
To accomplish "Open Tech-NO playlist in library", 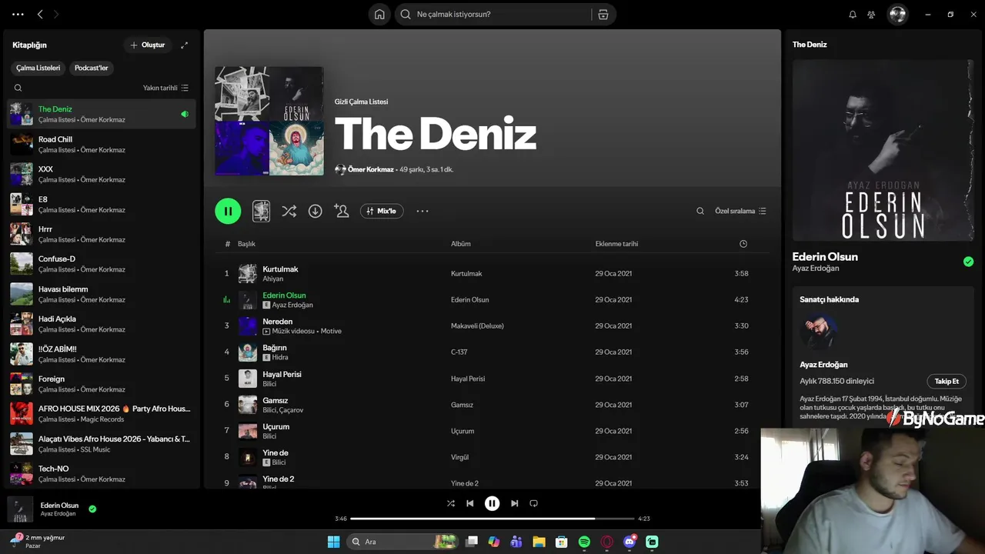I will (102, 474).
